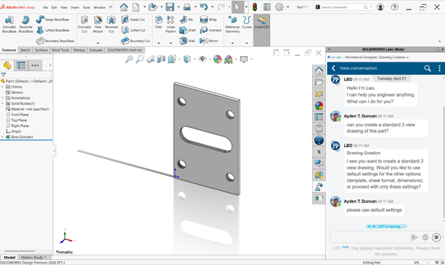Stop LEO's response with stop button
Viewport: 445px width, 265px height.
click(x=436, y=237)
